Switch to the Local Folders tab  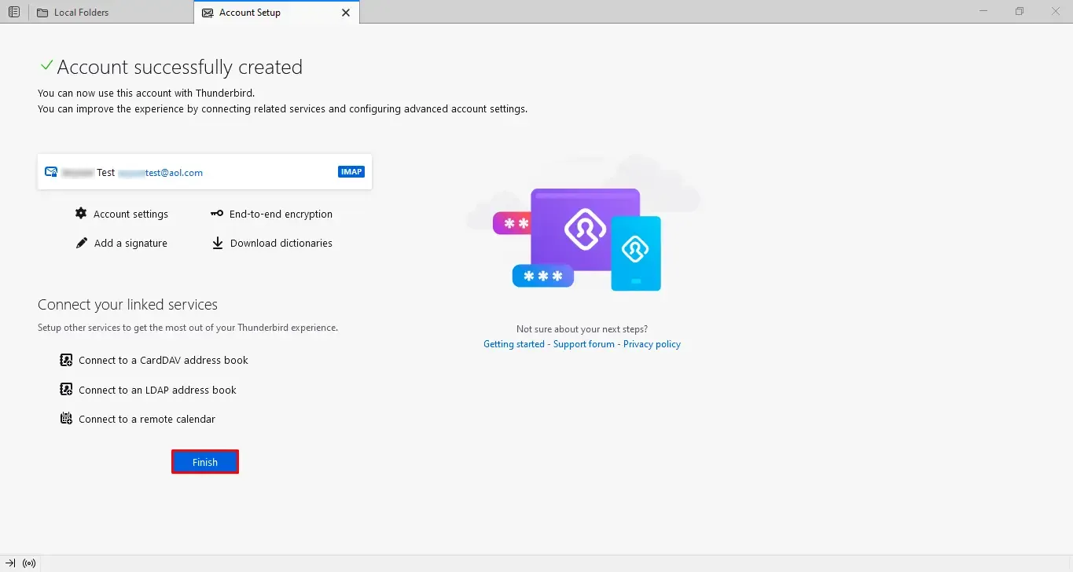click(82, 13)
